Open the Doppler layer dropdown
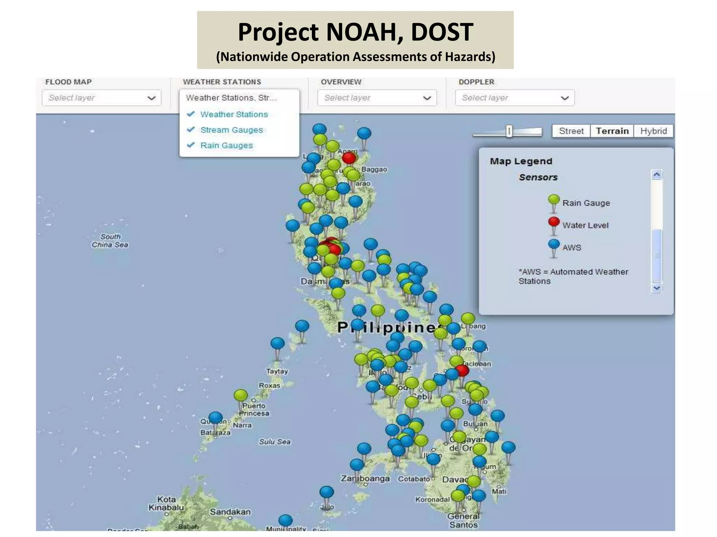Screen dimensions: 717x537 point(515,98)
